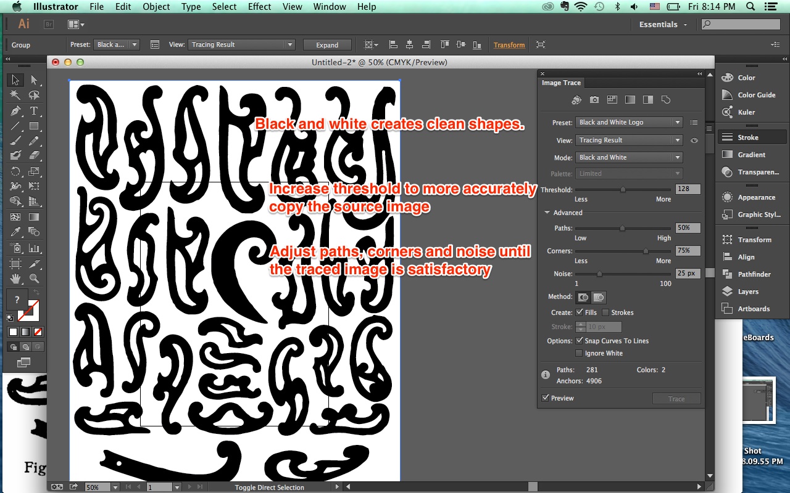Open the Bridge (Br) button
Image resolution: width=790 pixels, height=493 pixels.
pos(48,25)
